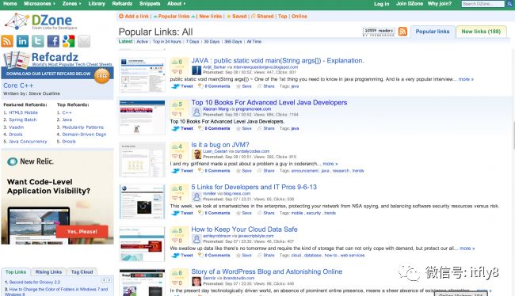Viewport: 515px width, 296px height.
Task: Switch to the New links (188) tab
Action: coord(481,32)
